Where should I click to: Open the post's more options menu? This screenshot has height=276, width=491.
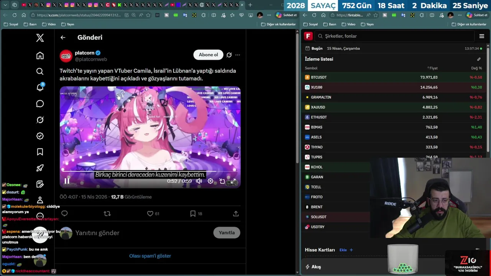238,55
